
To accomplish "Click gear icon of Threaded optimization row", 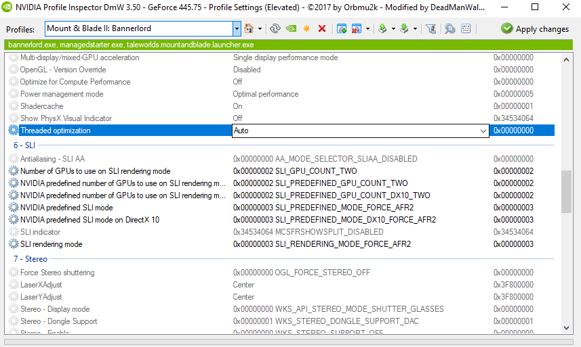I will 14,130.
